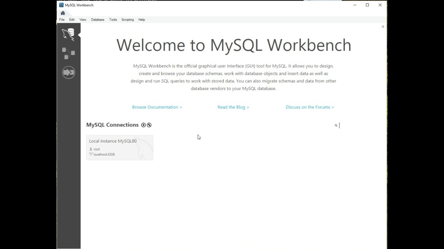Minimize the MySQL Workbench window

click(355, 5)
